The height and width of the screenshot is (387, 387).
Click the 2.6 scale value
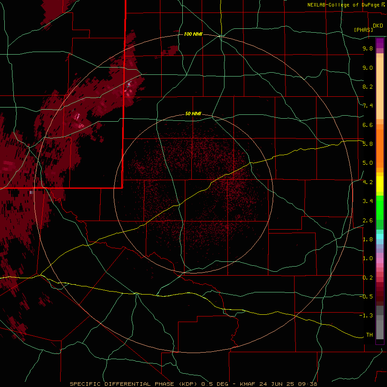(368, 221)
